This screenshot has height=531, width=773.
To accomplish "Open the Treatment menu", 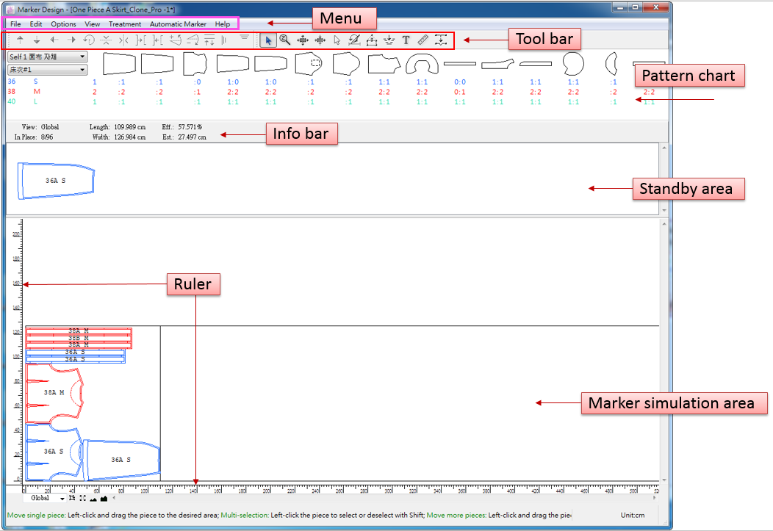I will (125, 24).
